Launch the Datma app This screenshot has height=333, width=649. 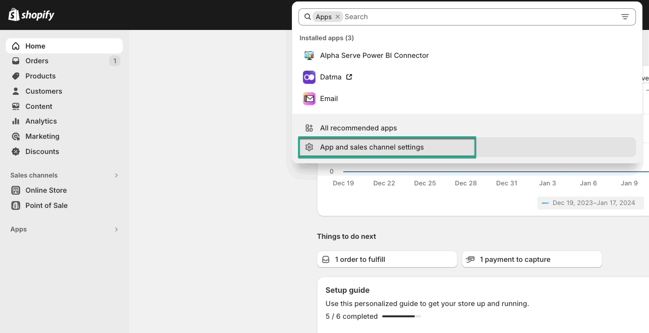click(331, 77)
